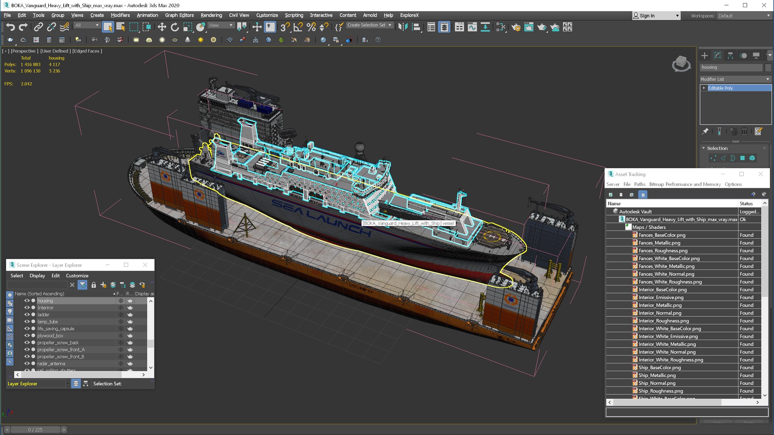Click the time slider 0 / 225

pos(35,430)
